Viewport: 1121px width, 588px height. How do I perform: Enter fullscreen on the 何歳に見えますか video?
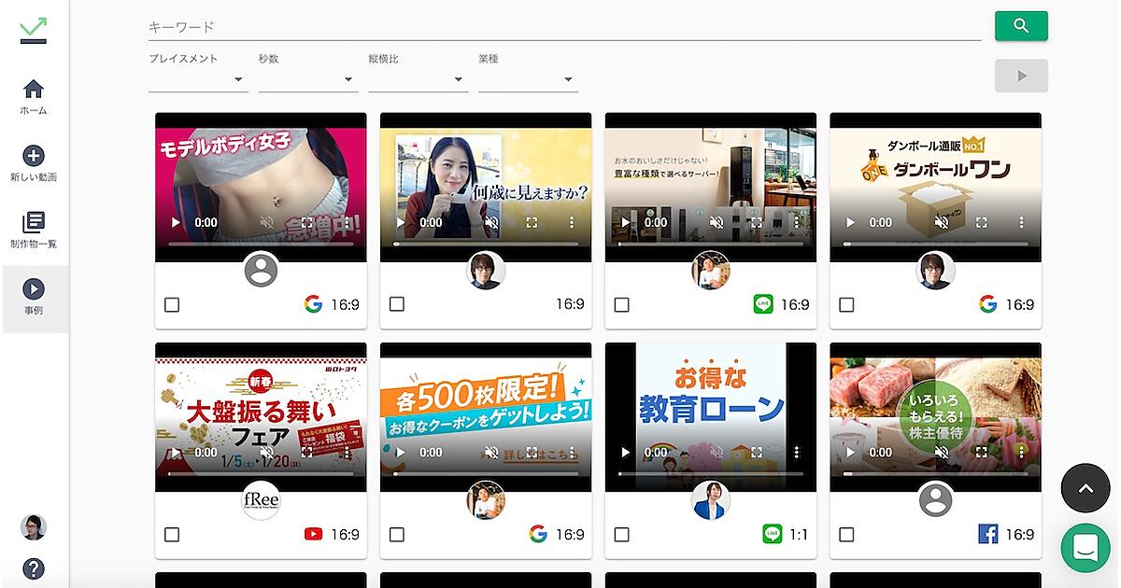(532, 223)
